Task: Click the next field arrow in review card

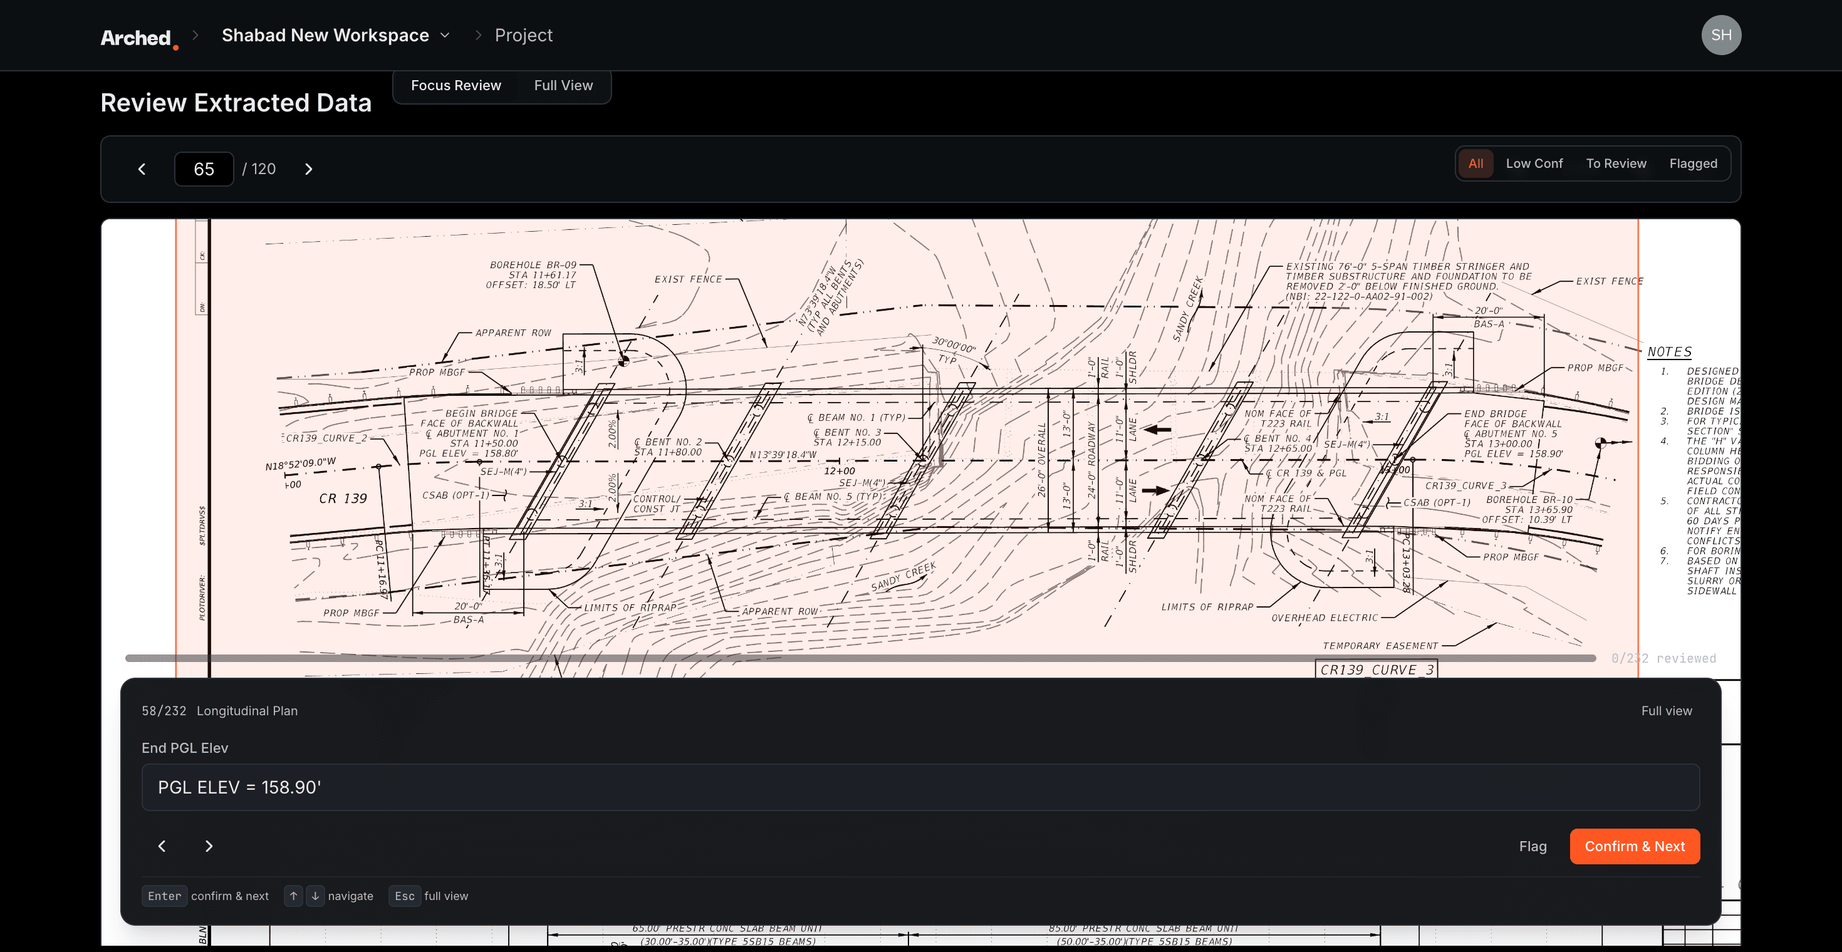Action: tap(209, 846)
